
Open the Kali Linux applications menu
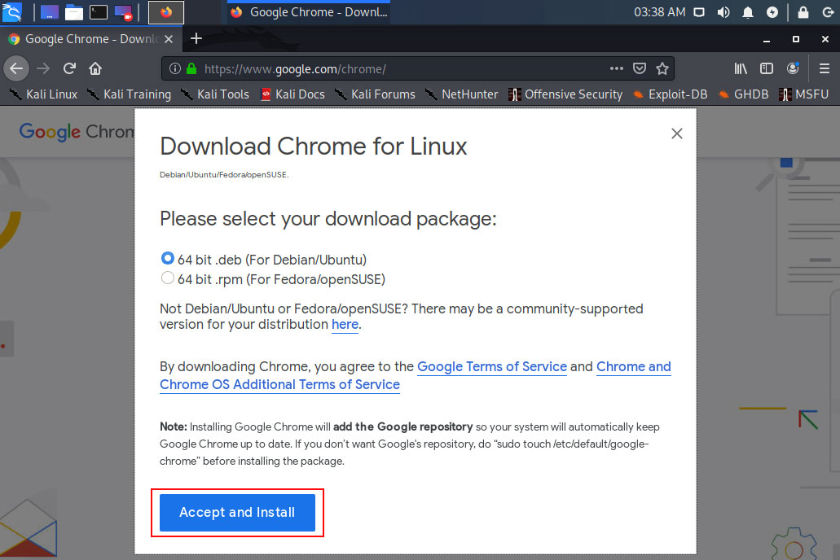pyautogui.click(x=12, y=11)
